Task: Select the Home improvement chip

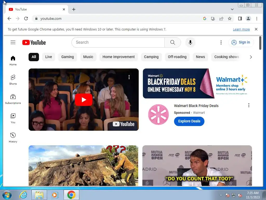Action: point(118,57)
